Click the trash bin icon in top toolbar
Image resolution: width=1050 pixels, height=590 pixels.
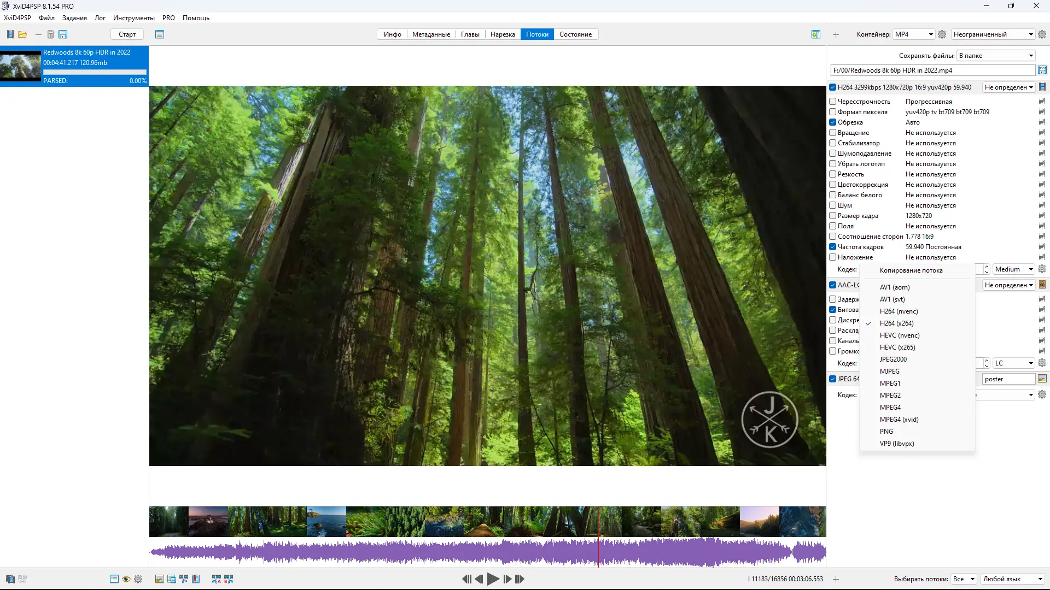point(50,34)
